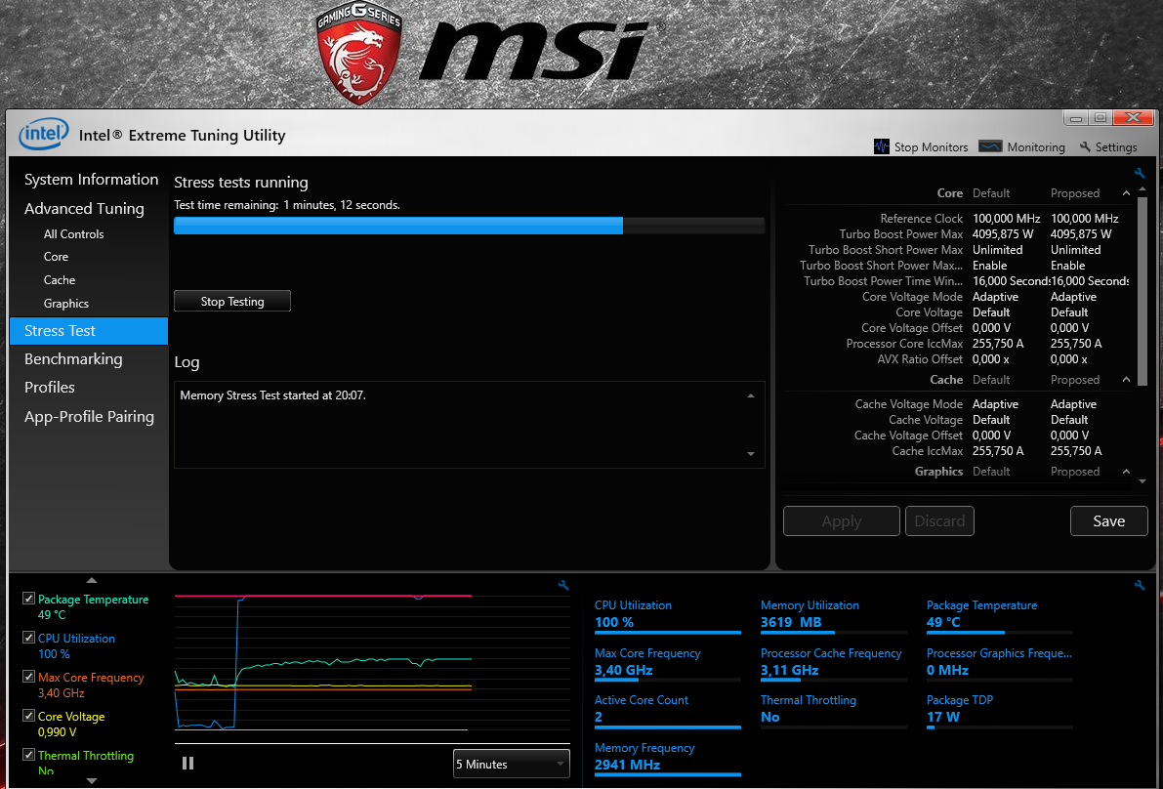
Task: Click the Cache Voltage Mode row label
Action: pos(909,404)
